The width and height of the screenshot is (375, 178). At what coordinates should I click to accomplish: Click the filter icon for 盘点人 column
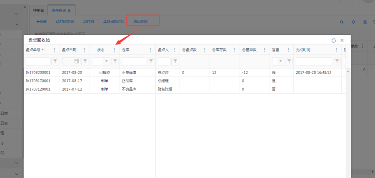pos(175,62)
